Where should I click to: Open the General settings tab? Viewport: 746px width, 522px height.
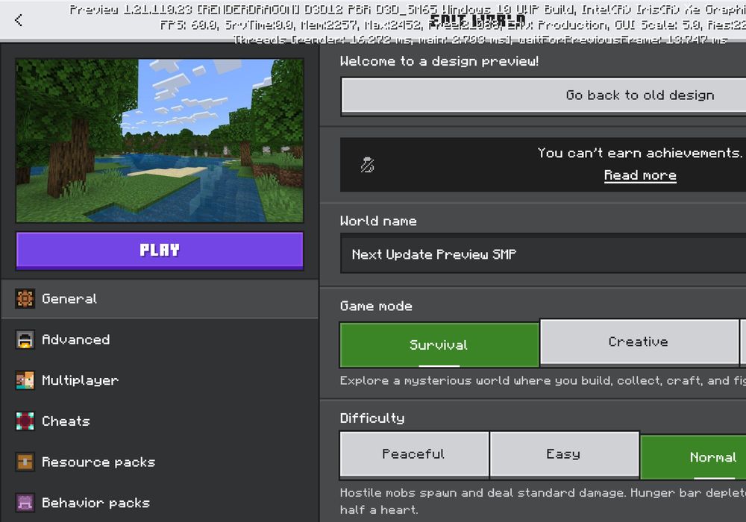(160, 298)
